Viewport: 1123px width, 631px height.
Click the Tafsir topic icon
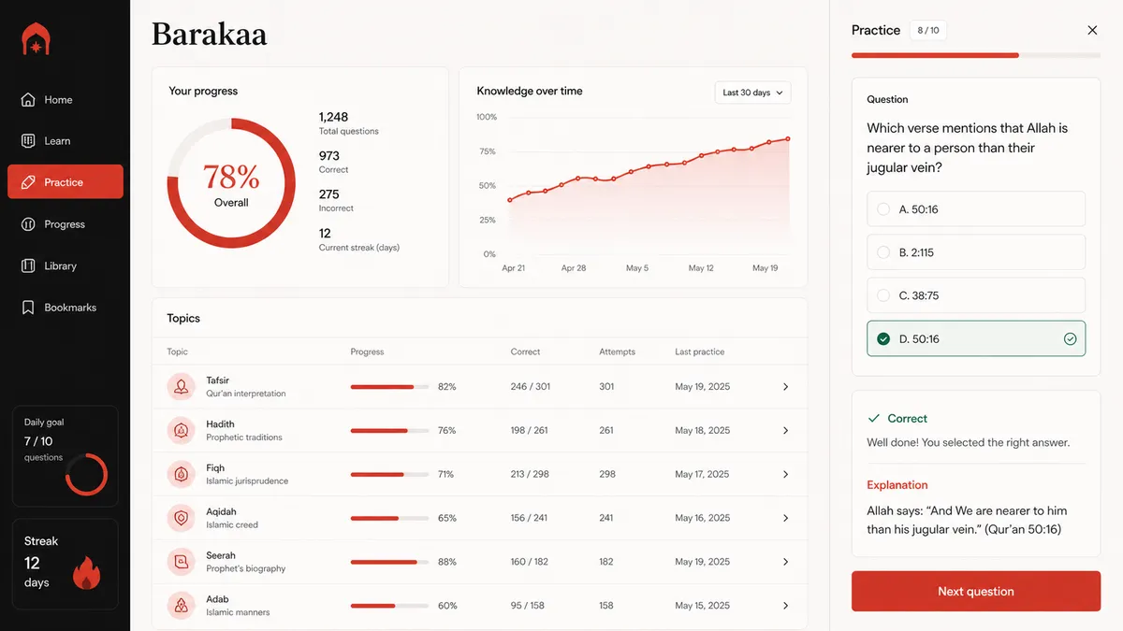181,386
